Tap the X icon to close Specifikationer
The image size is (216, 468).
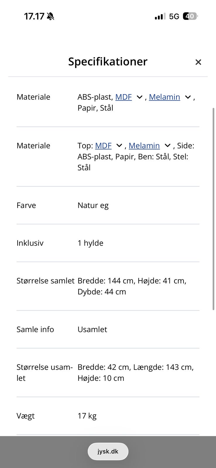tap(198, 62)
